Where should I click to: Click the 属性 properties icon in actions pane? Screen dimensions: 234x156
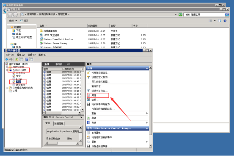click(88, 95)
